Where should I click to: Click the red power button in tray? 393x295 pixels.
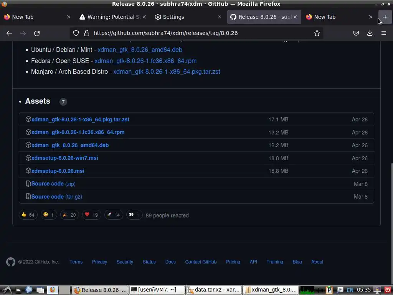[x=387, y=290]
